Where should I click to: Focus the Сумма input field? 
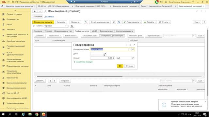[101, 58]
